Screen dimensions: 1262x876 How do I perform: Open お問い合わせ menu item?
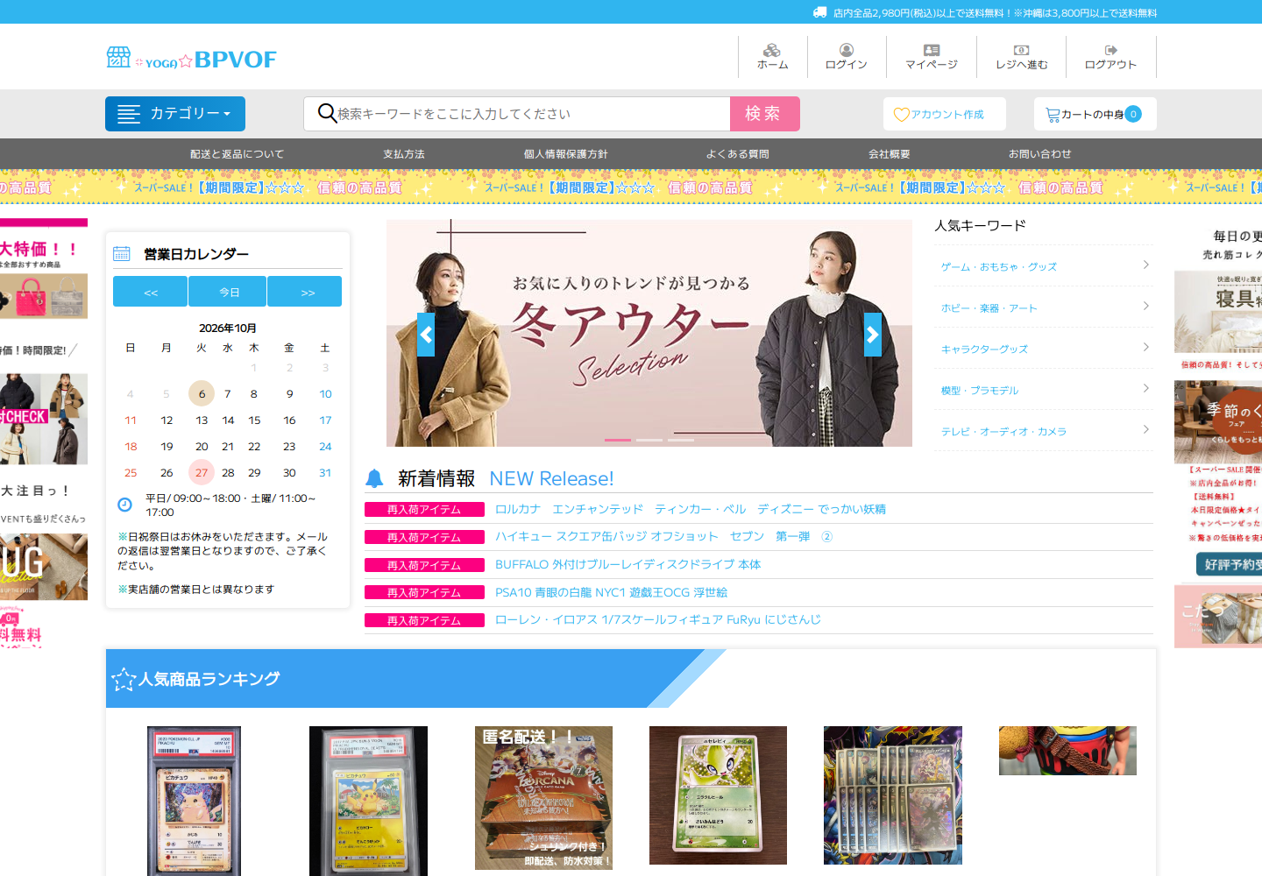click(1040, 154)
